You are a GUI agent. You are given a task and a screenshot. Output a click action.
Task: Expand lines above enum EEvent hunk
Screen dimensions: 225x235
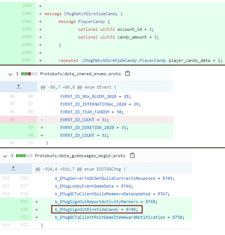click(19, 87)
